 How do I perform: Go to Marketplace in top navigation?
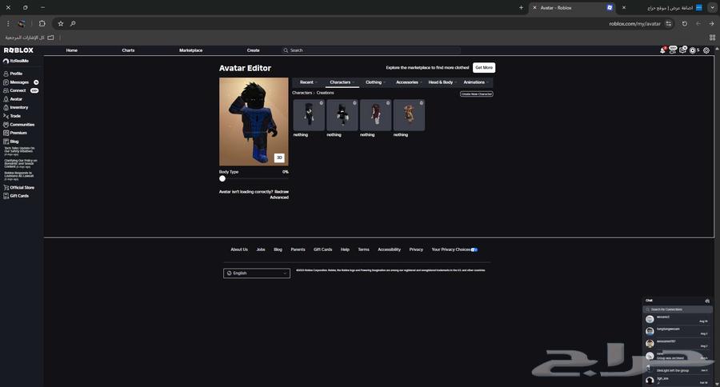pos(191,50)
